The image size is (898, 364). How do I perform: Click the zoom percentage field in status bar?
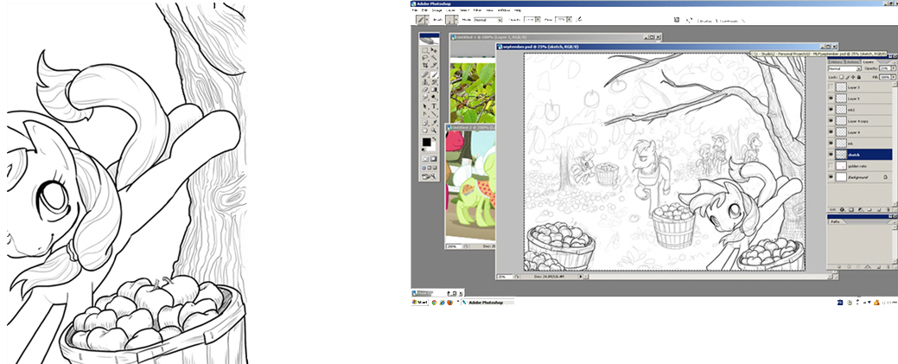click(505, 277)
